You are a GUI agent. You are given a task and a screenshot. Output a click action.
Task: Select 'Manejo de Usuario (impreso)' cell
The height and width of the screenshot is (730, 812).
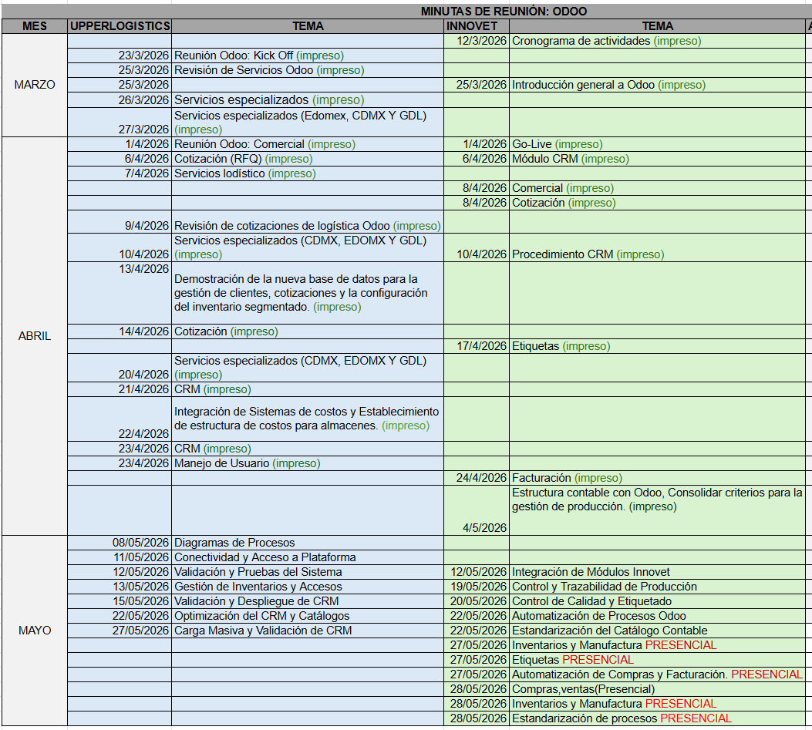click(308, 463)
